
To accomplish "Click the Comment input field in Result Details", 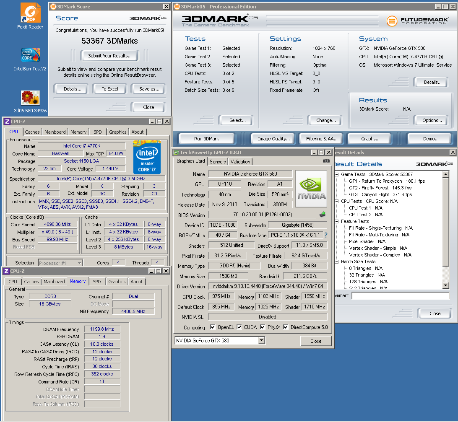I will 401,295.
